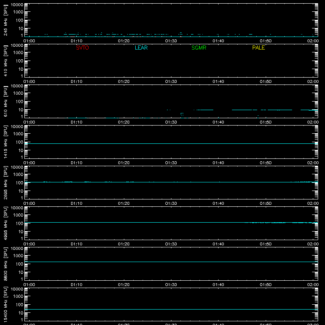This screenshot has width=325, height=325.
Task: Click the 100 y-axis label of 610 MHz panel
Action: (19, 102)
